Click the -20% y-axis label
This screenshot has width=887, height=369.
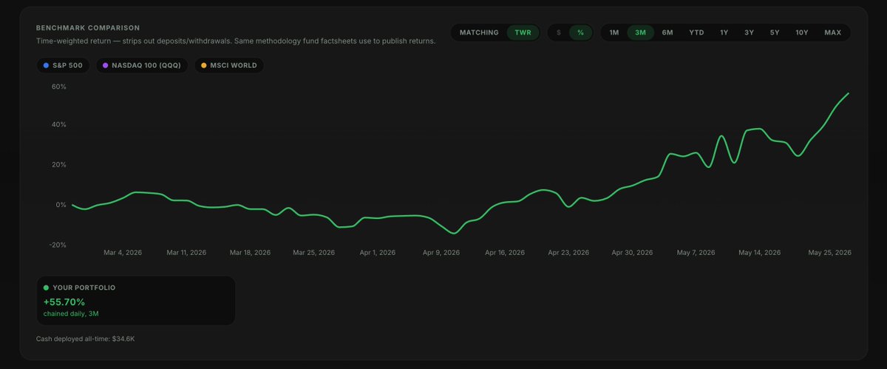(x=57, y=245)
